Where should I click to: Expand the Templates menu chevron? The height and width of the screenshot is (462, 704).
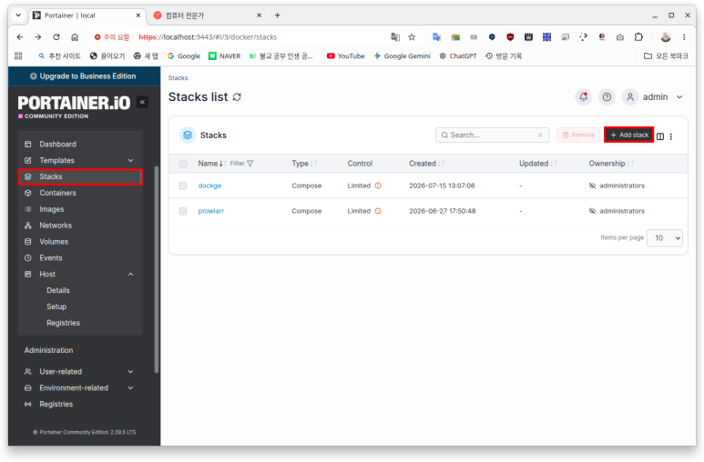click(x=130, y=161)
